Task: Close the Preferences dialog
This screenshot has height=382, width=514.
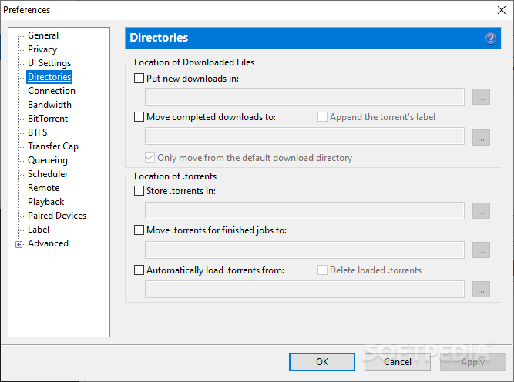Action: (502, 10)
